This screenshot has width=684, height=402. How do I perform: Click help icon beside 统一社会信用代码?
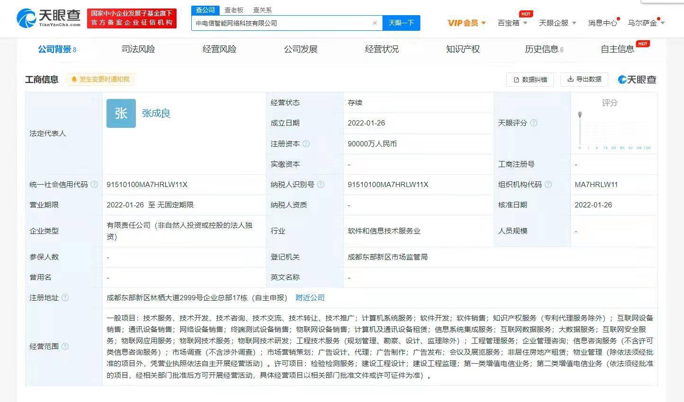[94, 184]
